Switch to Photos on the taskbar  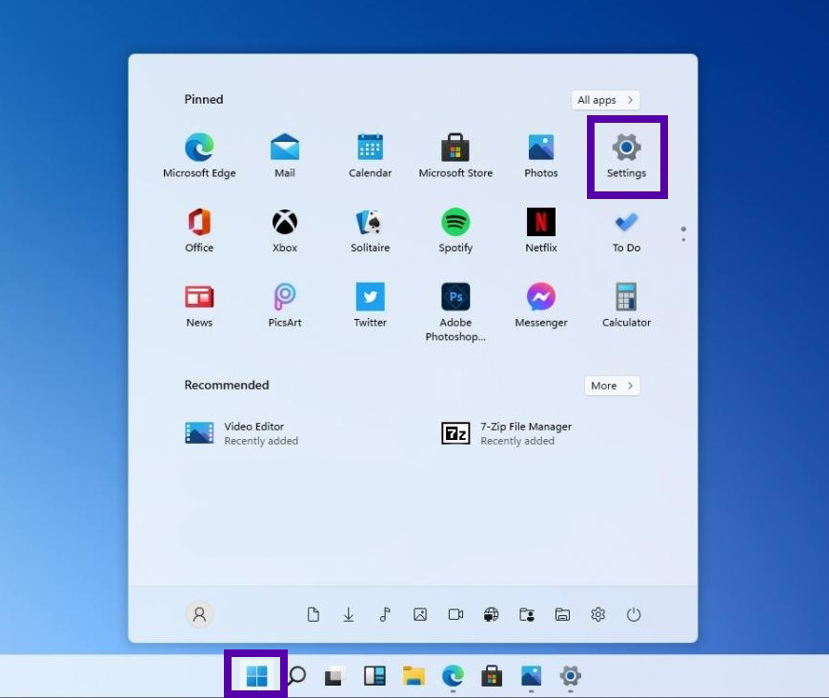532,676
